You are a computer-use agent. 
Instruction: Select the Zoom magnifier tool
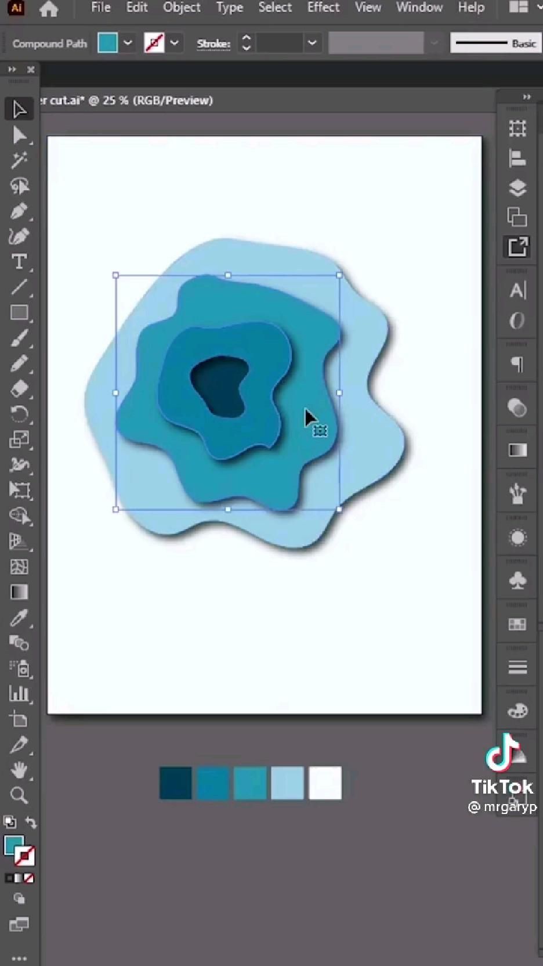click(x=19, y=795)
